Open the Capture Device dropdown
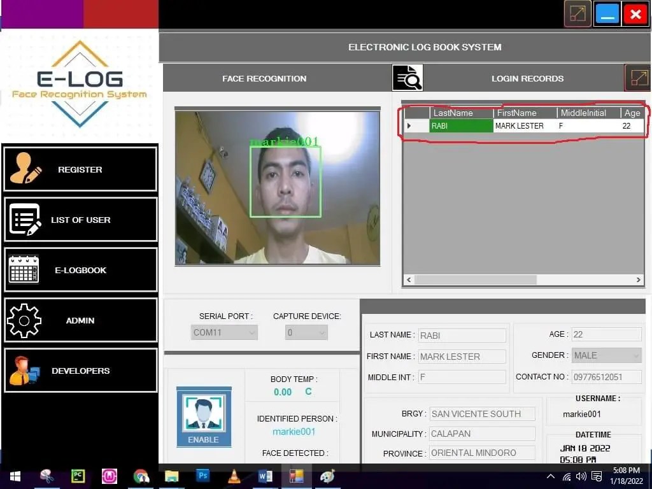 pos(306,332)
